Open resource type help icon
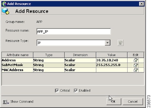 click(x=120, y=43)
